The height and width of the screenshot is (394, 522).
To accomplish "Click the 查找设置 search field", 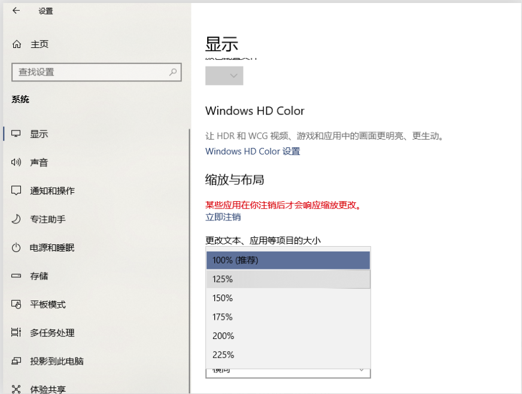I will [x=90, y=72].
